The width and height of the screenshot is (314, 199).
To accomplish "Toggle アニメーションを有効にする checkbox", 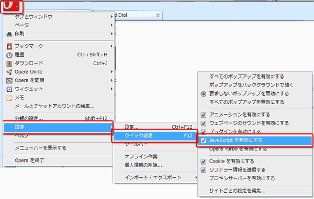I will coord(204,115).
